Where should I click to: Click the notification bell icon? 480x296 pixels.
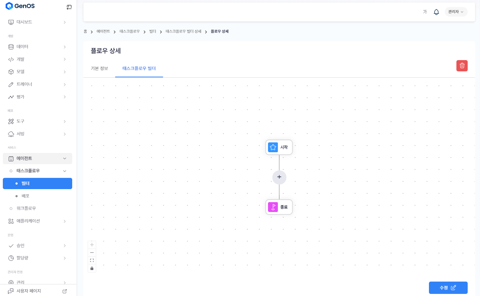pos(436,12)
